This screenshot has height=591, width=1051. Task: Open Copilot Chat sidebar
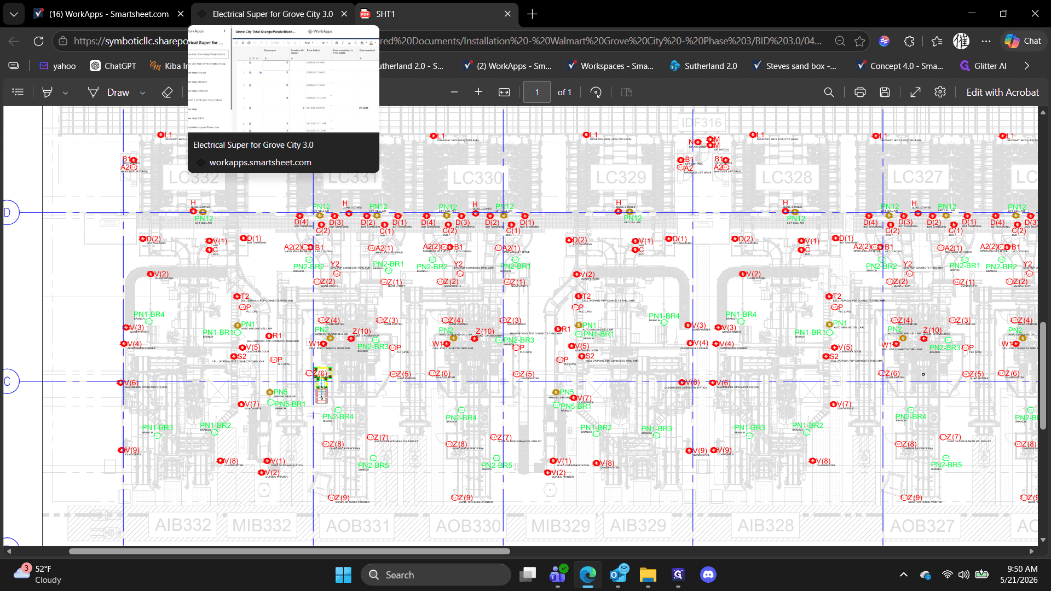1023,41
